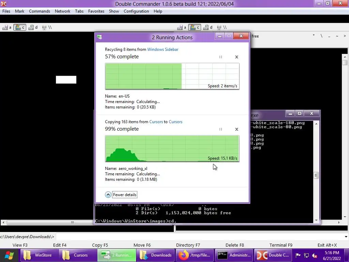The image size is (349, 262).
Task: Click scroll up arrow in right file panel
Action: click(345, 57)
